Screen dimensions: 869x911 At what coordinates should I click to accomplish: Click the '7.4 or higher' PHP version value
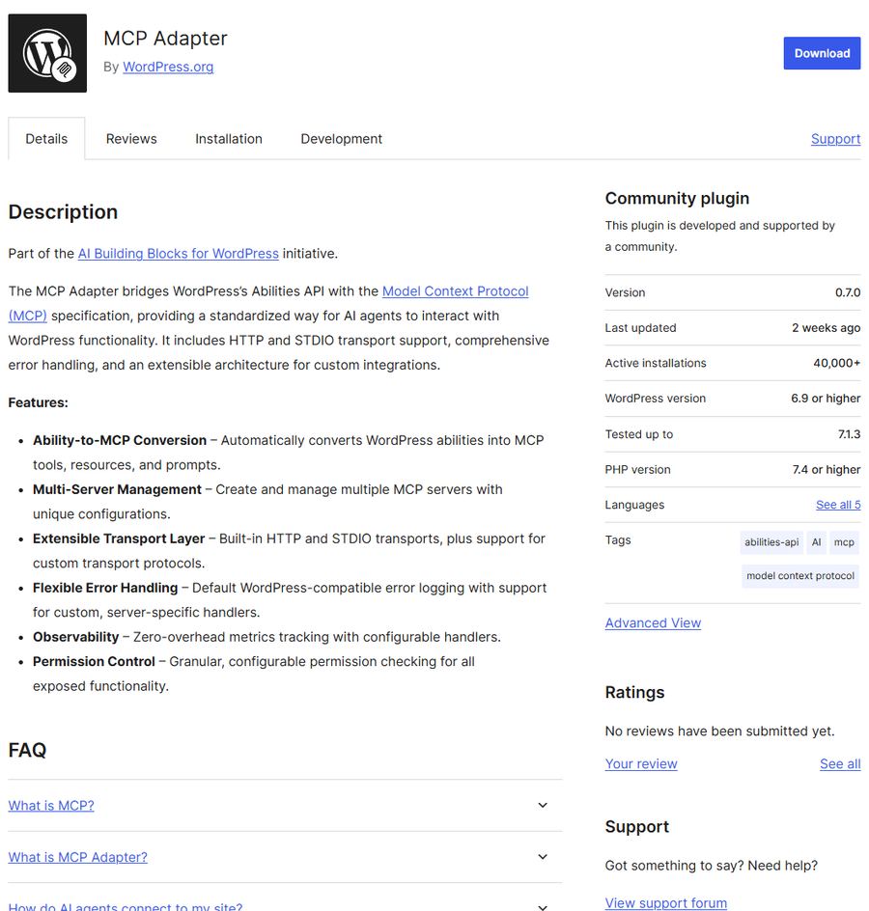(826, 469)
